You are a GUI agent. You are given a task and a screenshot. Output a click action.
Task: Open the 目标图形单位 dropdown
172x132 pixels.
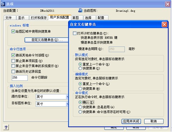point(52,104)
